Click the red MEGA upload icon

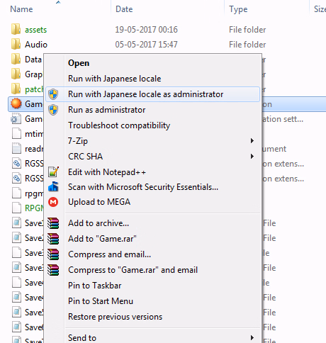coord(53,202)
